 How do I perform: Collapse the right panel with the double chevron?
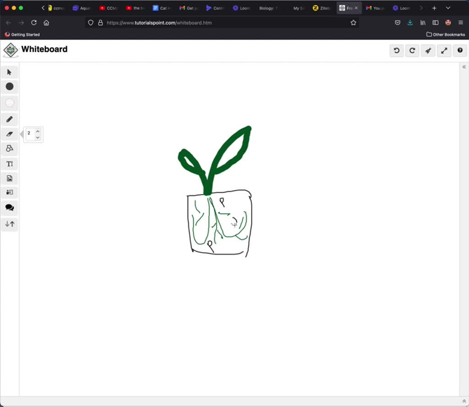[464, 67]
